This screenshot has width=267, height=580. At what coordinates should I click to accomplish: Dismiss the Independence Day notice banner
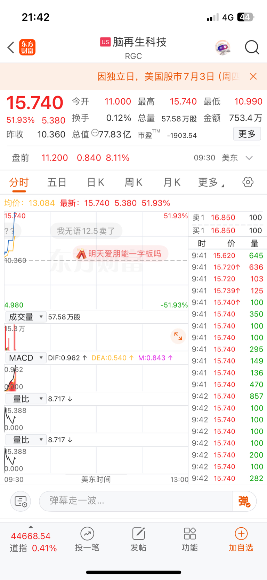pyautogui.click(x=253, y=76)
